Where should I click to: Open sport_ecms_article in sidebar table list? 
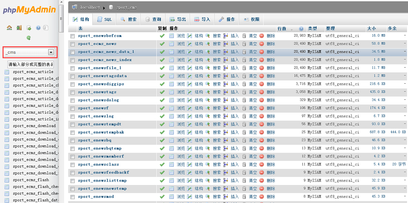[33, 72]
